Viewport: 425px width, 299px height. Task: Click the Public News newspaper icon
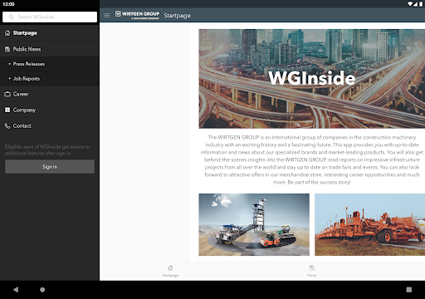coord(7,49)
